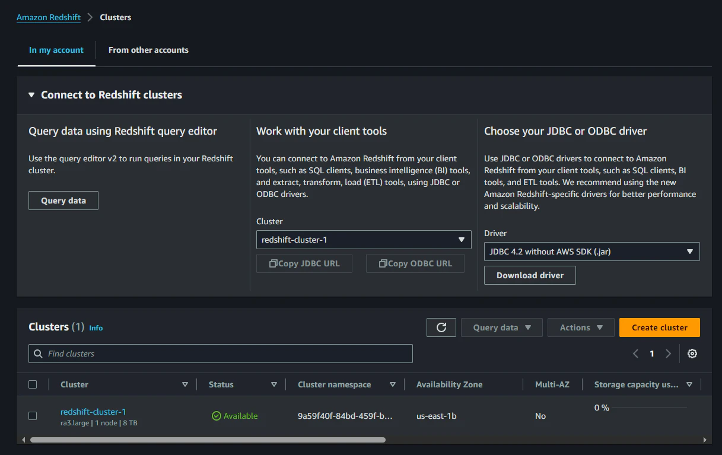Select all clusters header checkbox
Screen dimensions: 722x455
(x=33, y=384)
